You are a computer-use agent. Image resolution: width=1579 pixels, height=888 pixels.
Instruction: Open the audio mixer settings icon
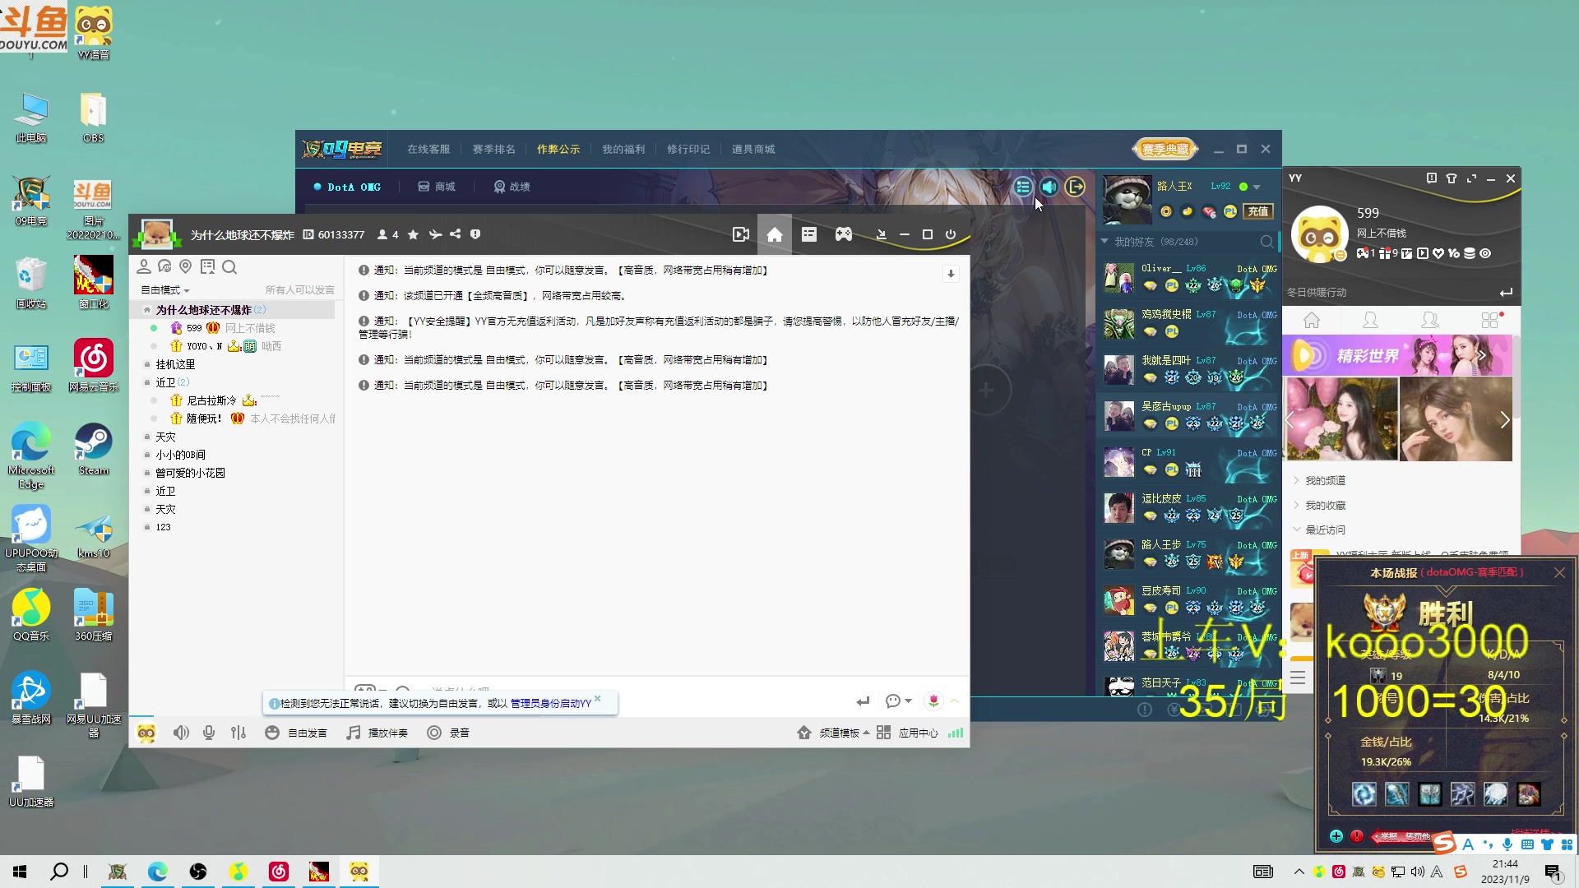(x=238, y=733)
